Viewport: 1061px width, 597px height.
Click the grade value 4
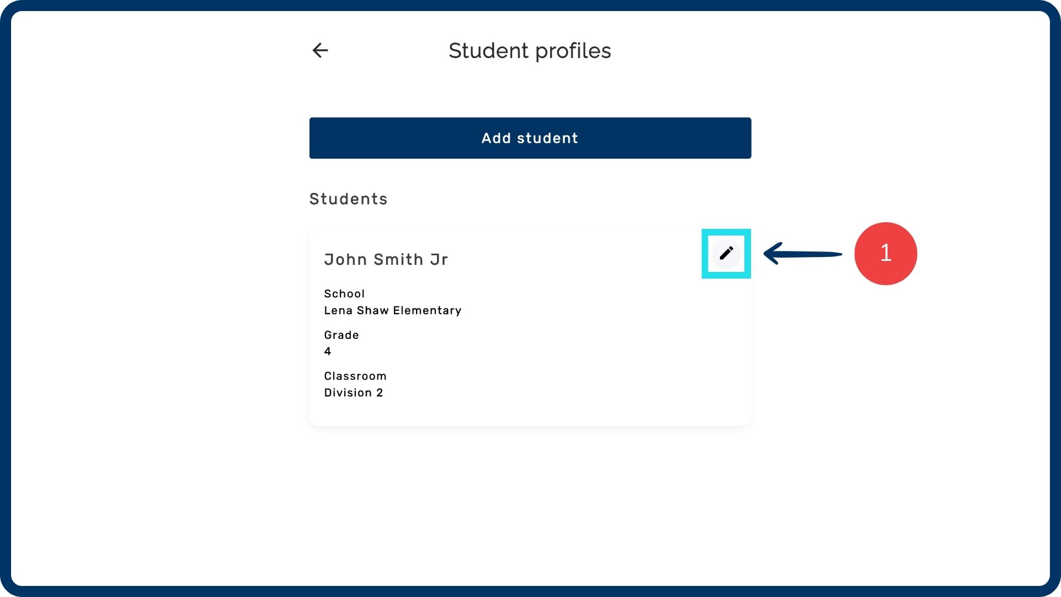328,352
